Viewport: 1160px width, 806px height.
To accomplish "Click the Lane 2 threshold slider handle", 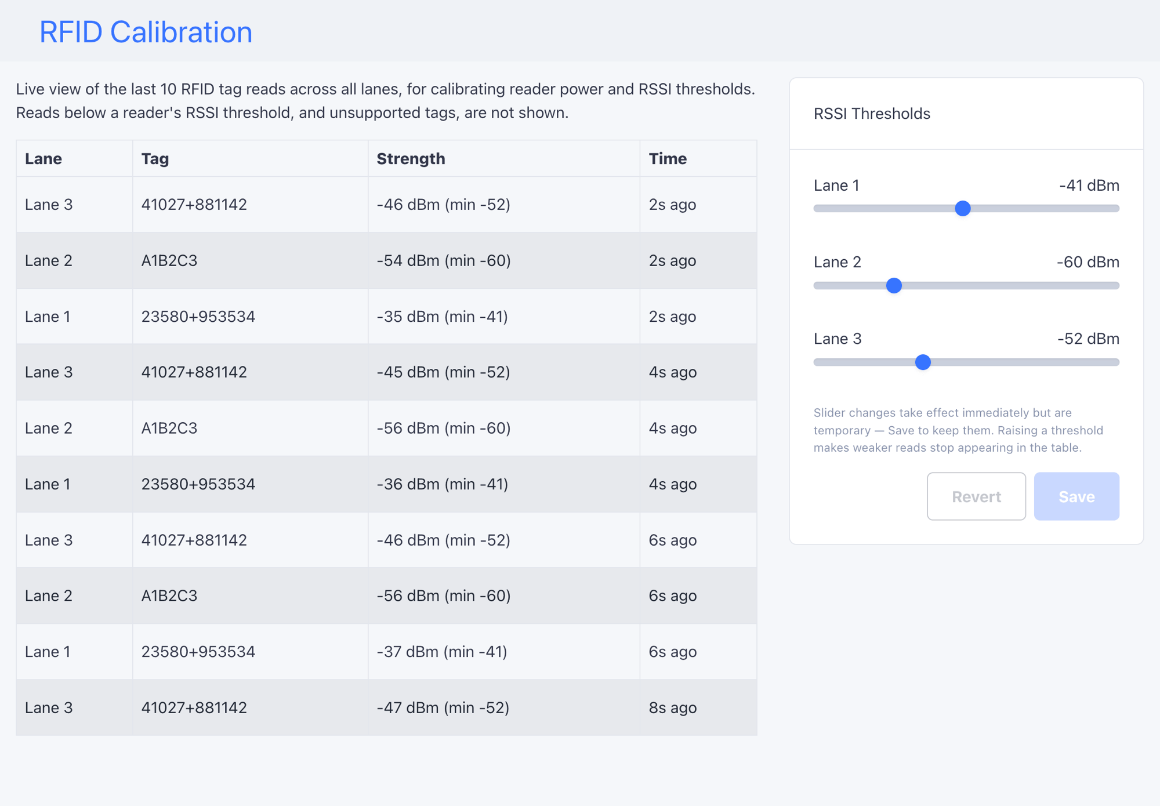I will tap(894, 285).
